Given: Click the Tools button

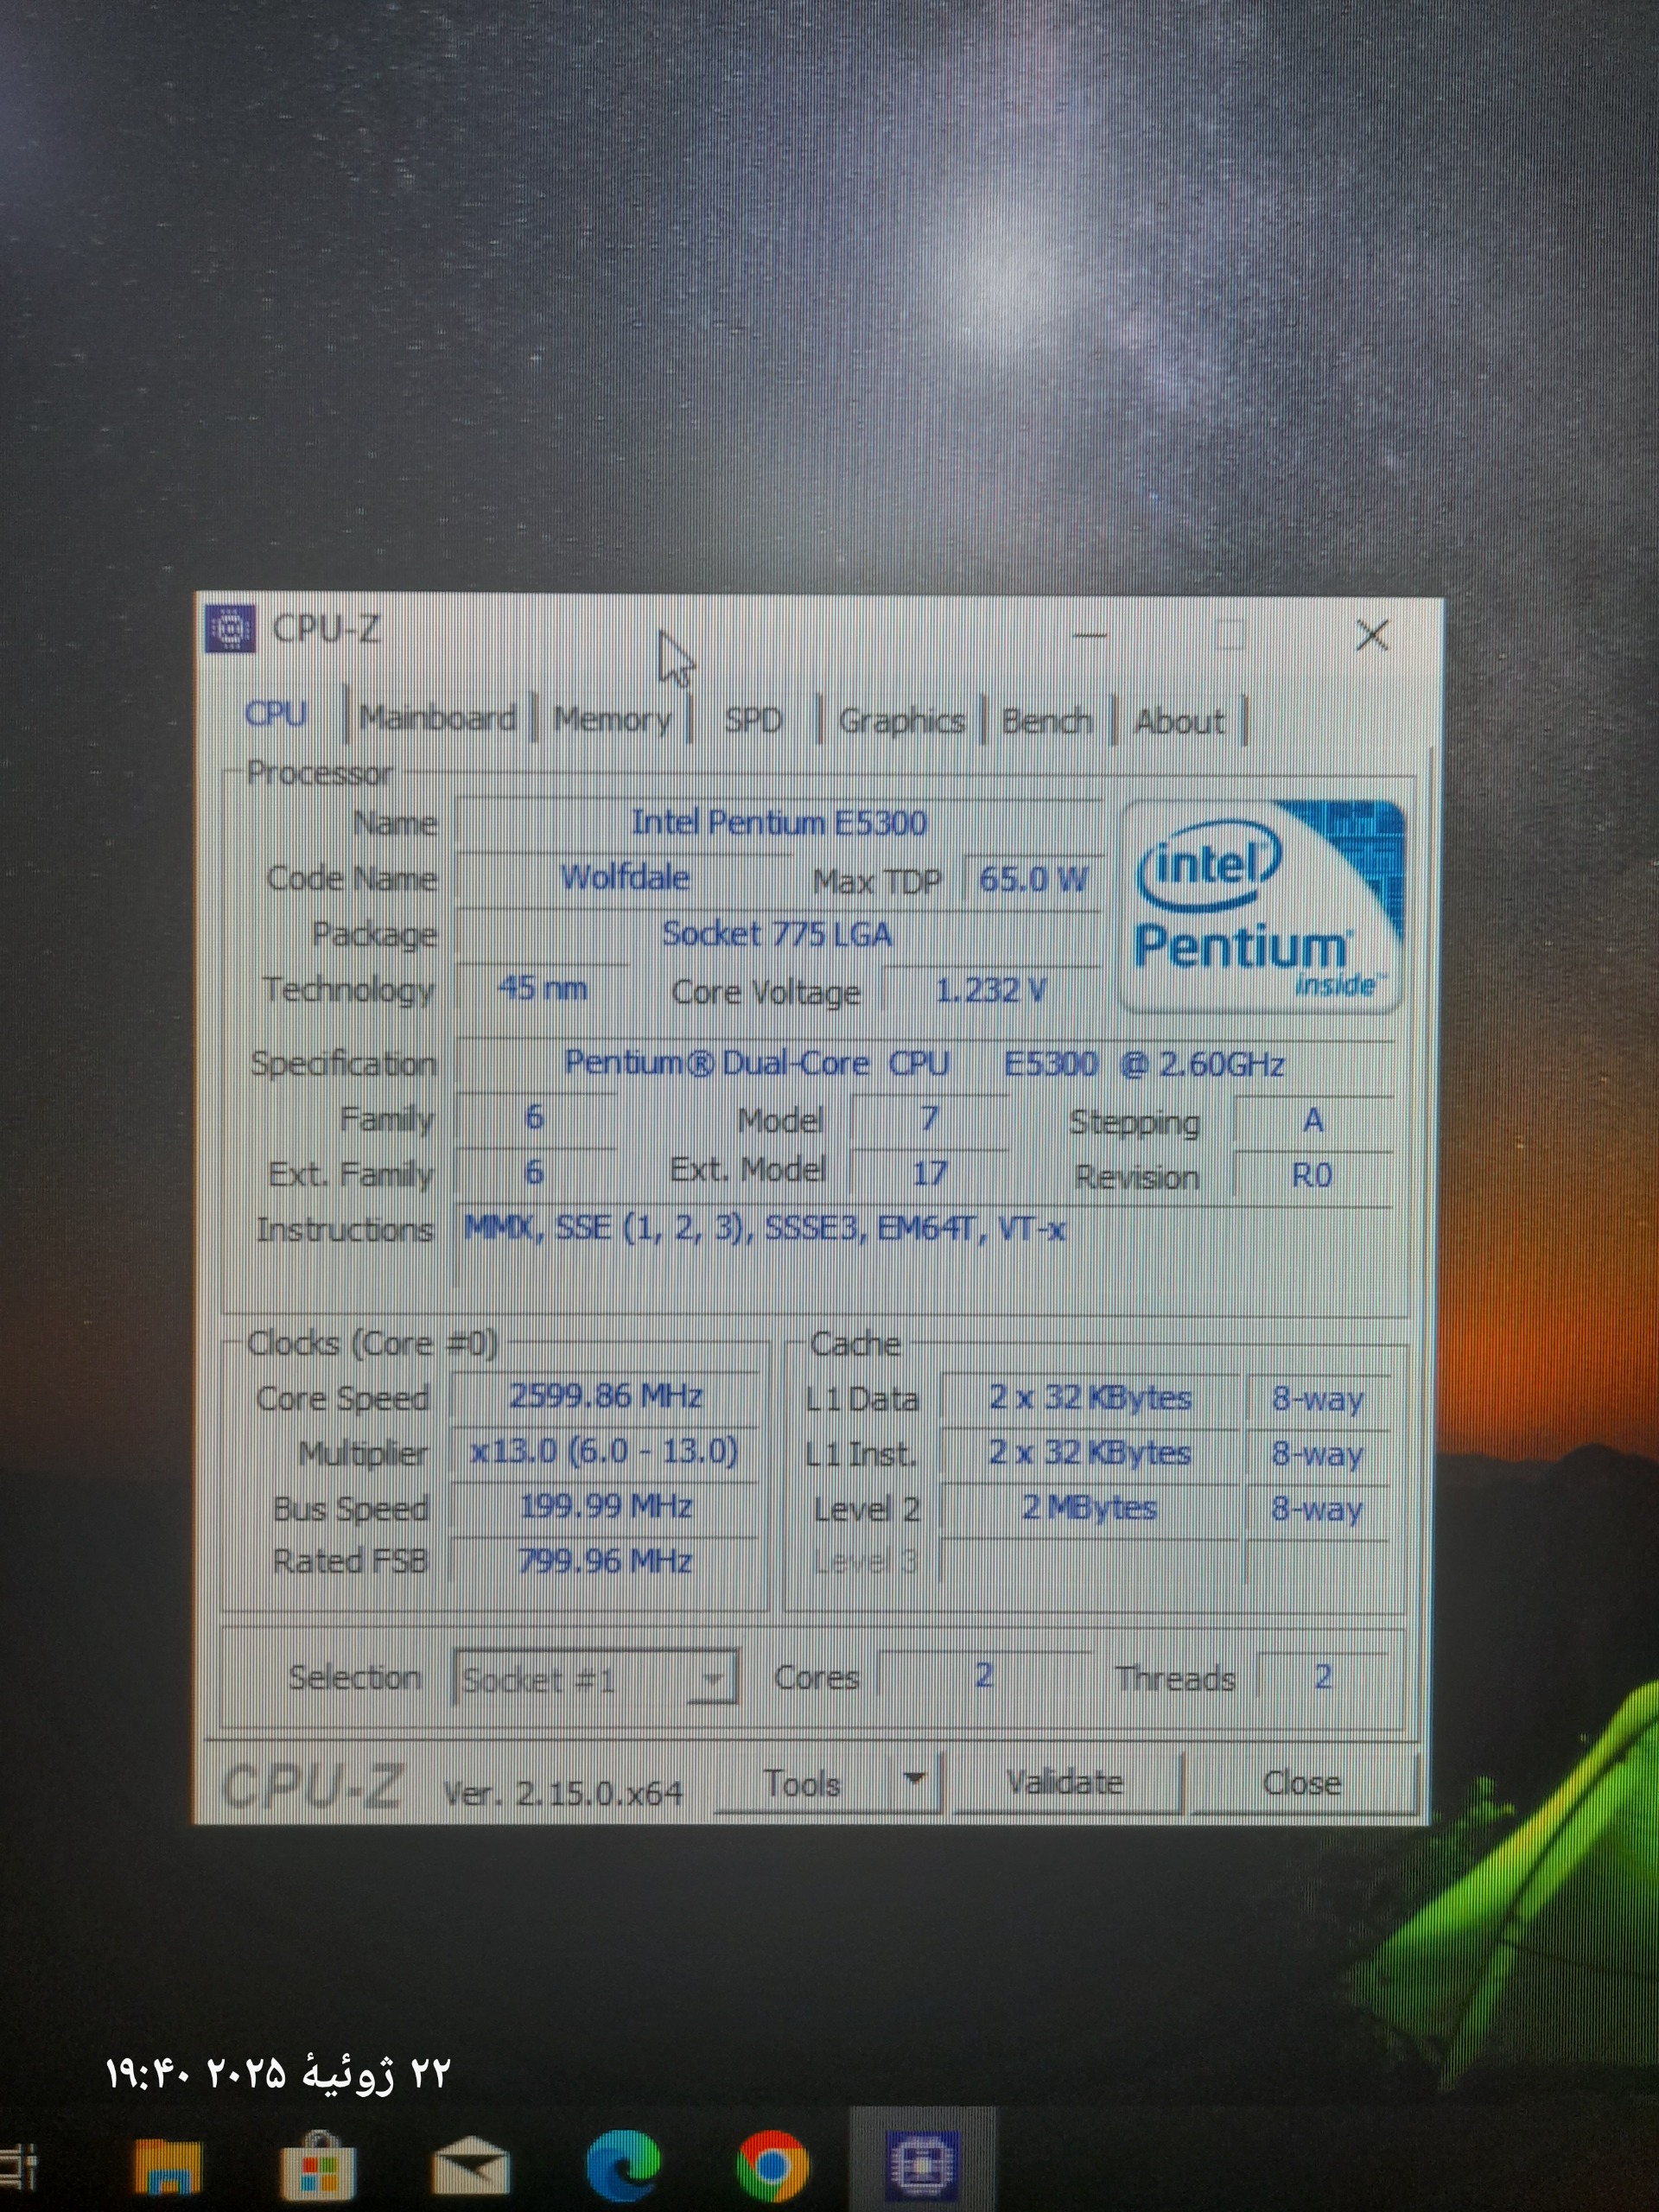Looking at the screenshot, I should (x=802, y=1783).
